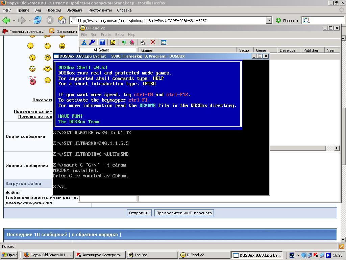Screen dimensions: 346x260
Task: Switch to Антивирус Касперского taskbar button
Action: [100, 255]
